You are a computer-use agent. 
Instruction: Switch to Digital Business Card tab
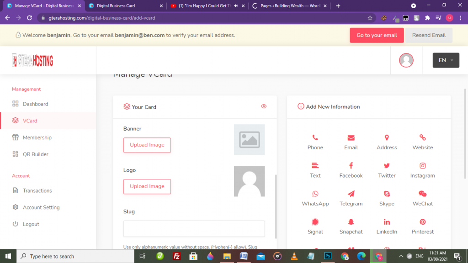pos(126,5)
